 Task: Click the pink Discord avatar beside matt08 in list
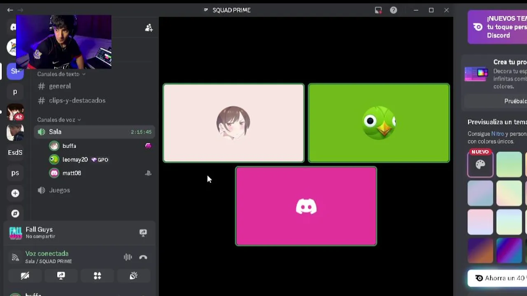pyautogui.click(x=54, y=173)
